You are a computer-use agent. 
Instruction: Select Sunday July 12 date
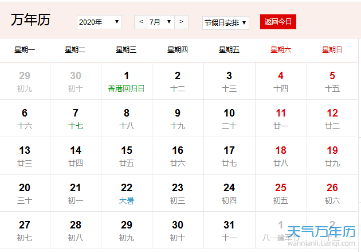(x=332, y=118)
